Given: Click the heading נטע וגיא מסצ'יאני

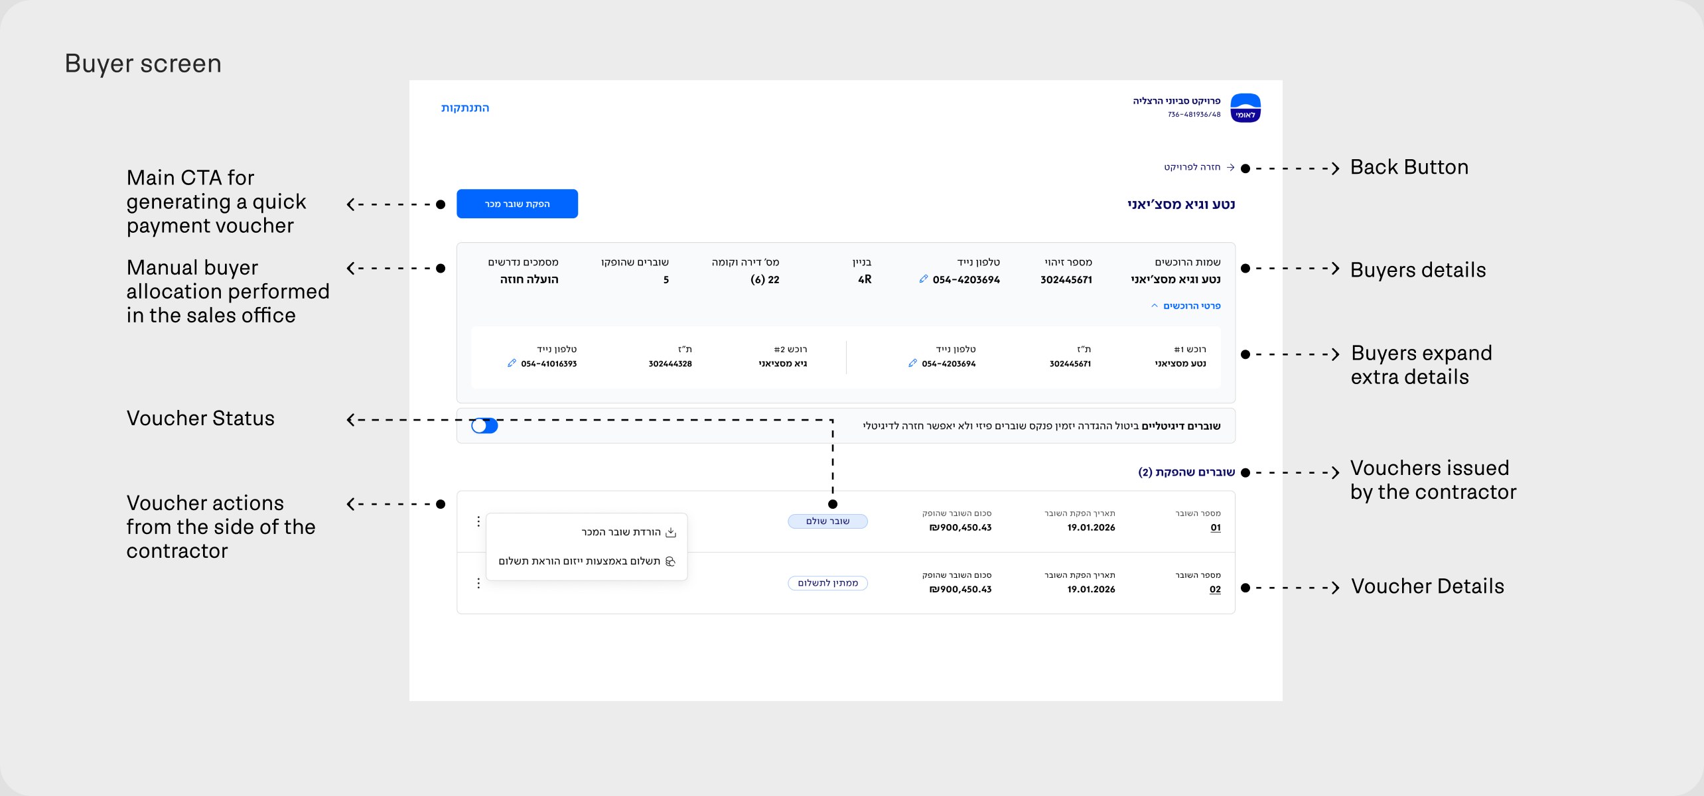Looking at the screenshot, I should click(1181, 204).
